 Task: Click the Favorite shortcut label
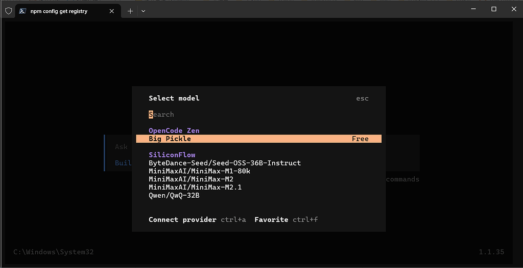coord(271,220)
